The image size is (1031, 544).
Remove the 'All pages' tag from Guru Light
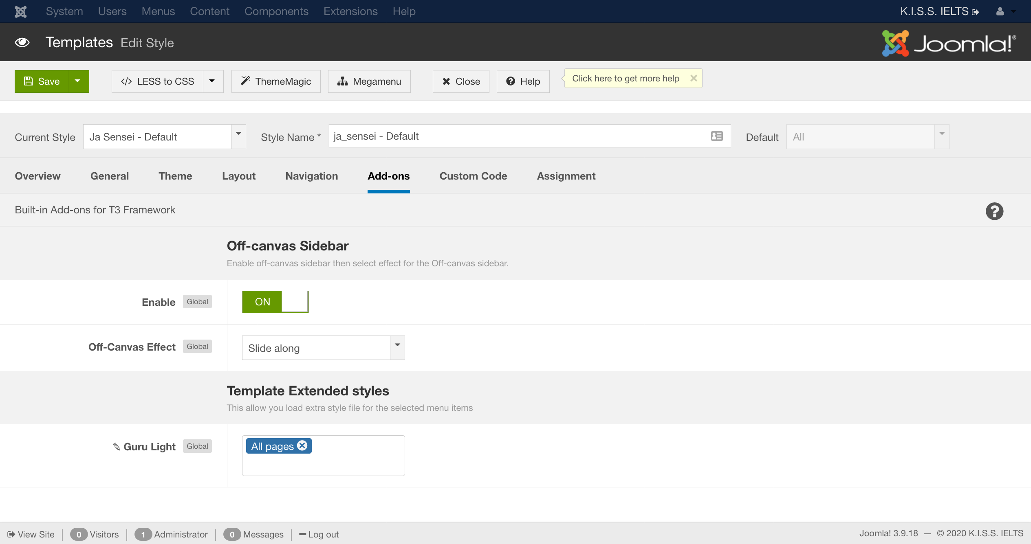(x=302, y=445)
